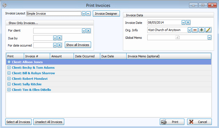This screenshot has height=128, width=219.
Task: Click Select all Invoices
Action: [18, 122]
